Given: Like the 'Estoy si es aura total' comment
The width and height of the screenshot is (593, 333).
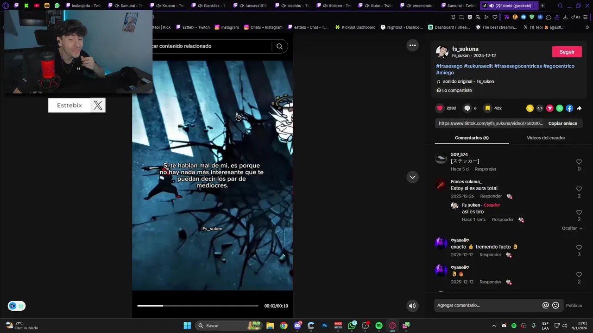Looking at the screenshot, I should [x=579, y=189].
